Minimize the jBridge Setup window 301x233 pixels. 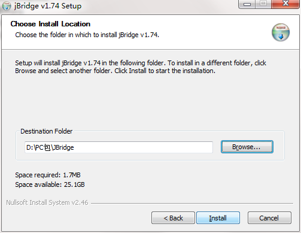point(247,4)
